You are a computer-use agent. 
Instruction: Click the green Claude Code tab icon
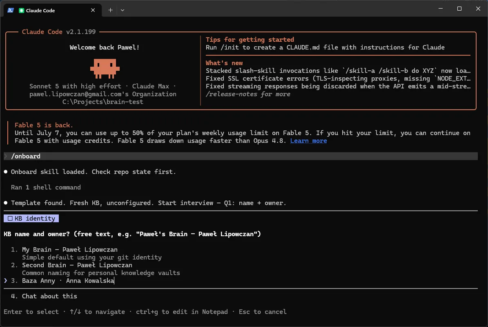point(22,11)
